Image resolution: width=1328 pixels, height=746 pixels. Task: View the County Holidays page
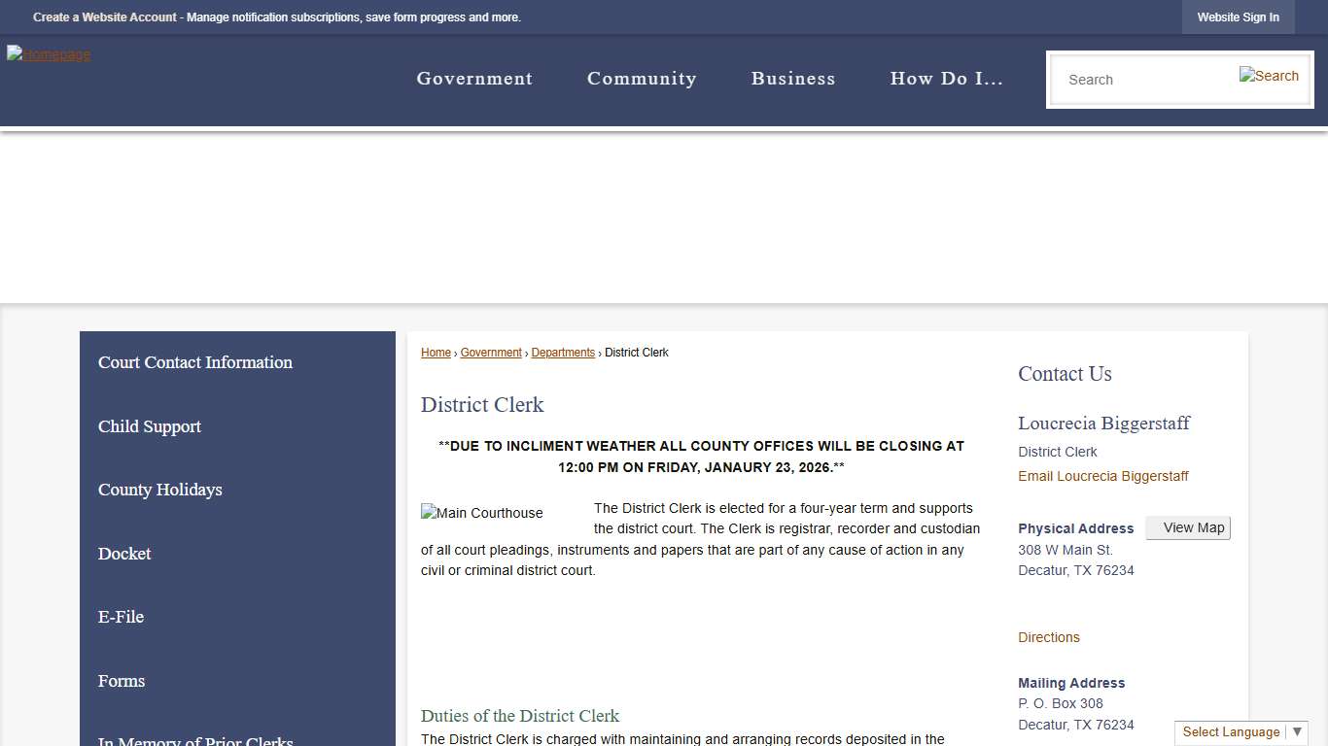click(x=159, y=490)
